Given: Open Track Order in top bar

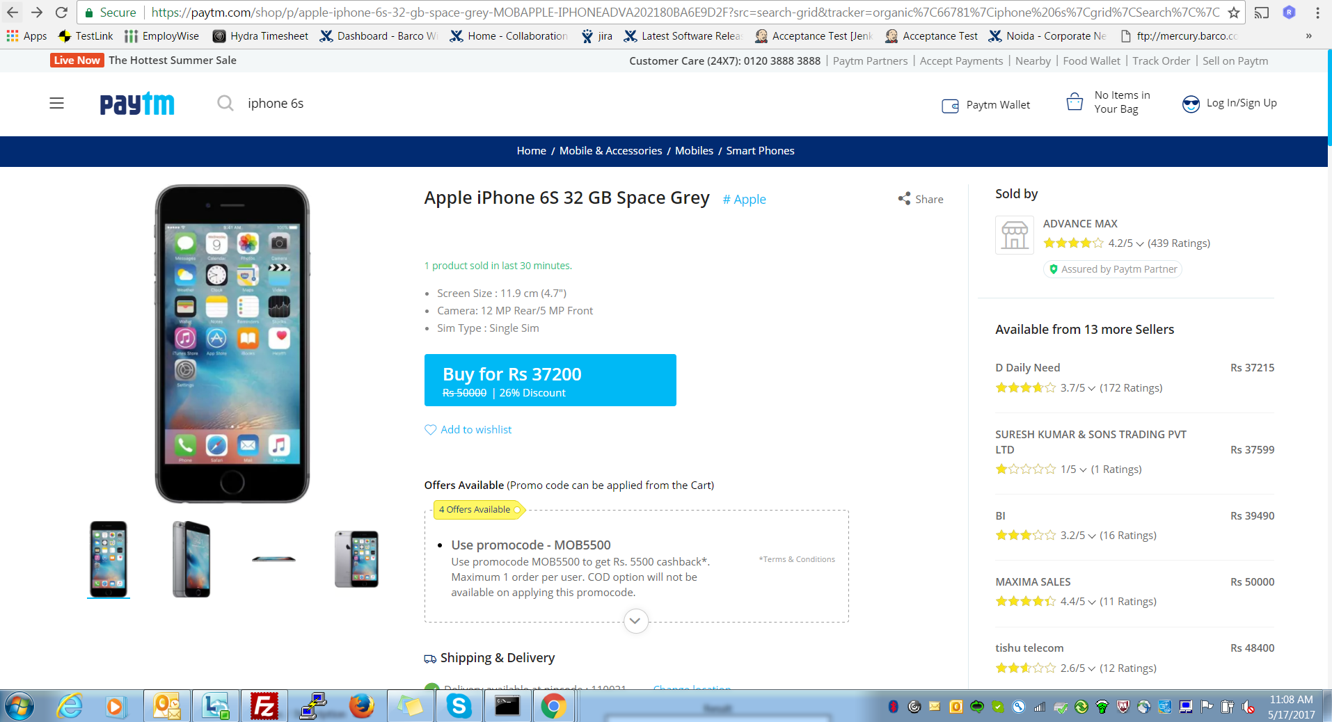Looking at the screenshot, I should pos(1161,61).
